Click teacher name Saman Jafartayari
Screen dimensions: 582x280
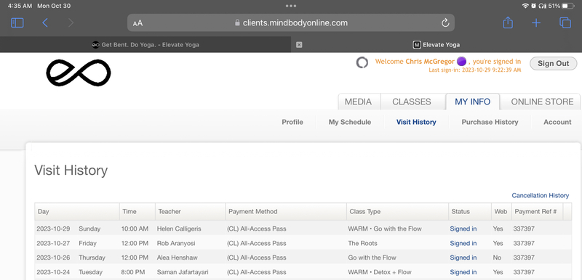[x=183, y=272]
